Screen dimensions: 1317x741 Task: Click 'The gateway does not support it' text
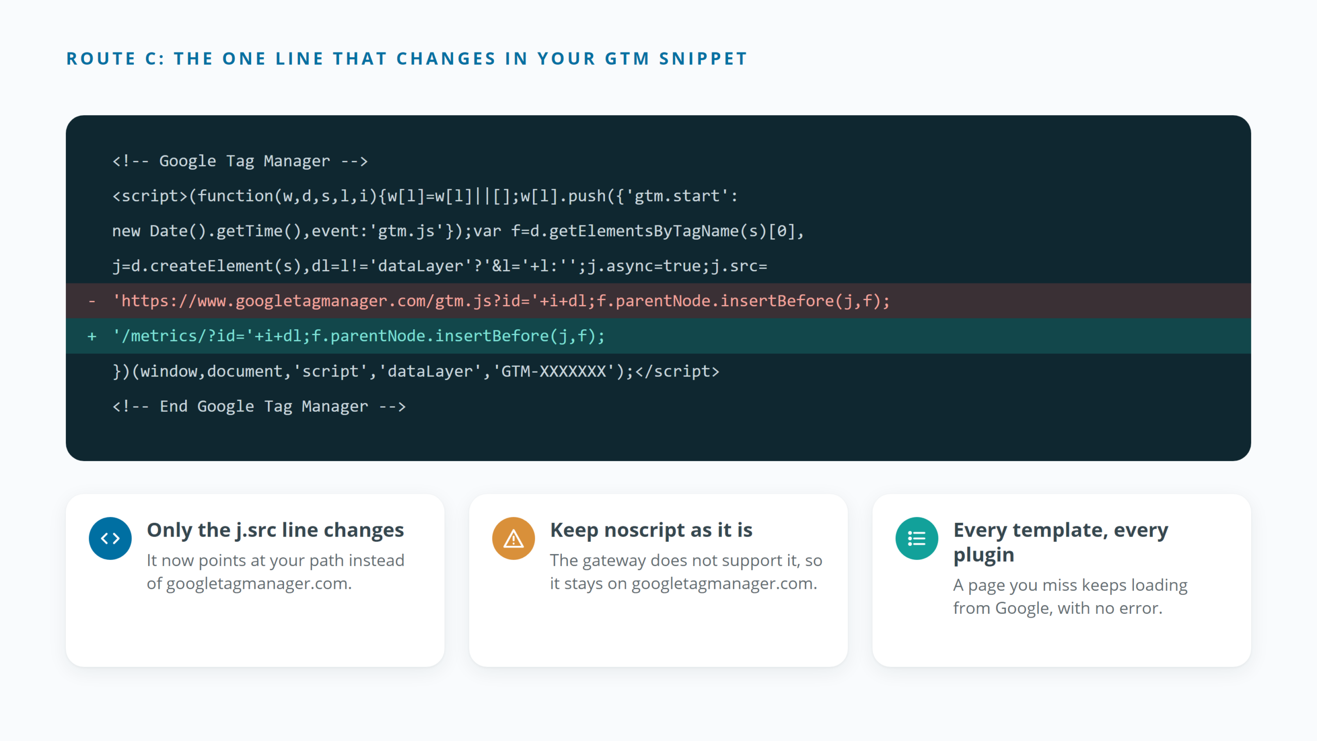click(686, 572)
